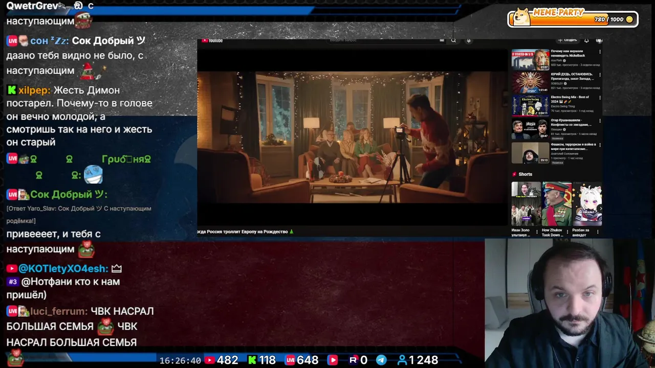Screen dimensions: 655x368
Task: Click the Electro Swing Thing channel name
Action: (x=562, y=106)
